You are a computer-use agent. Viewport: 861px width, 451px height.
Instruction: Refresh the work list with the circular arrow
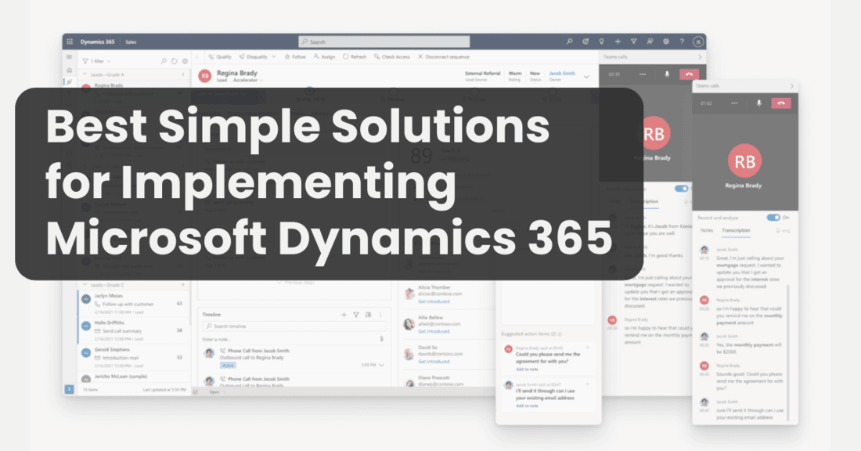(174, 61)
